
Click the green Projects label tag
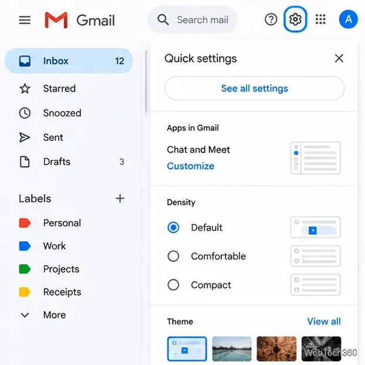25,269
